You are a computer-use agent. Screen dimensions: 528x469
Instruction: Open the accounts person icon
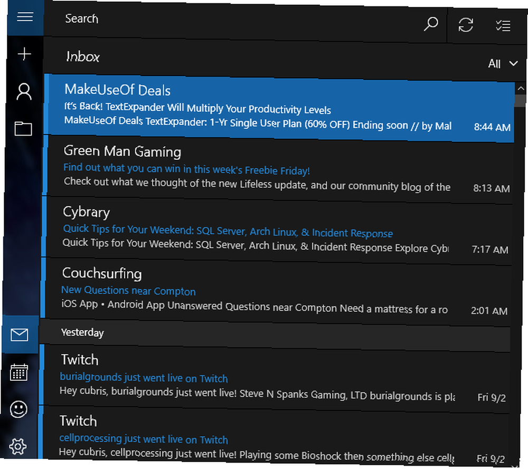tap(24, 92)
